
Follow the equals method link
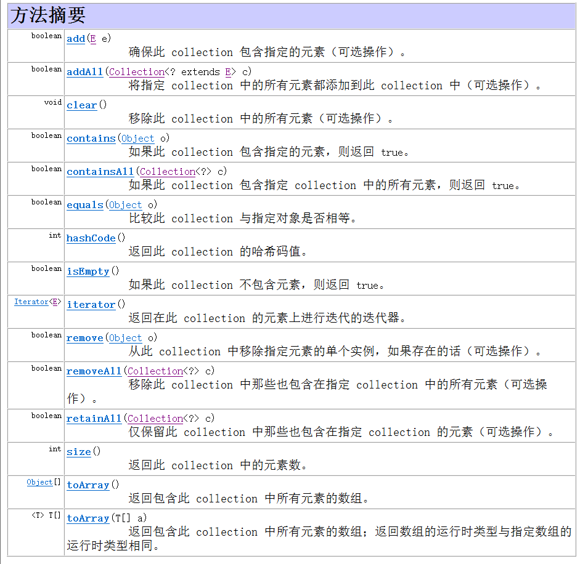click(84, 204)
